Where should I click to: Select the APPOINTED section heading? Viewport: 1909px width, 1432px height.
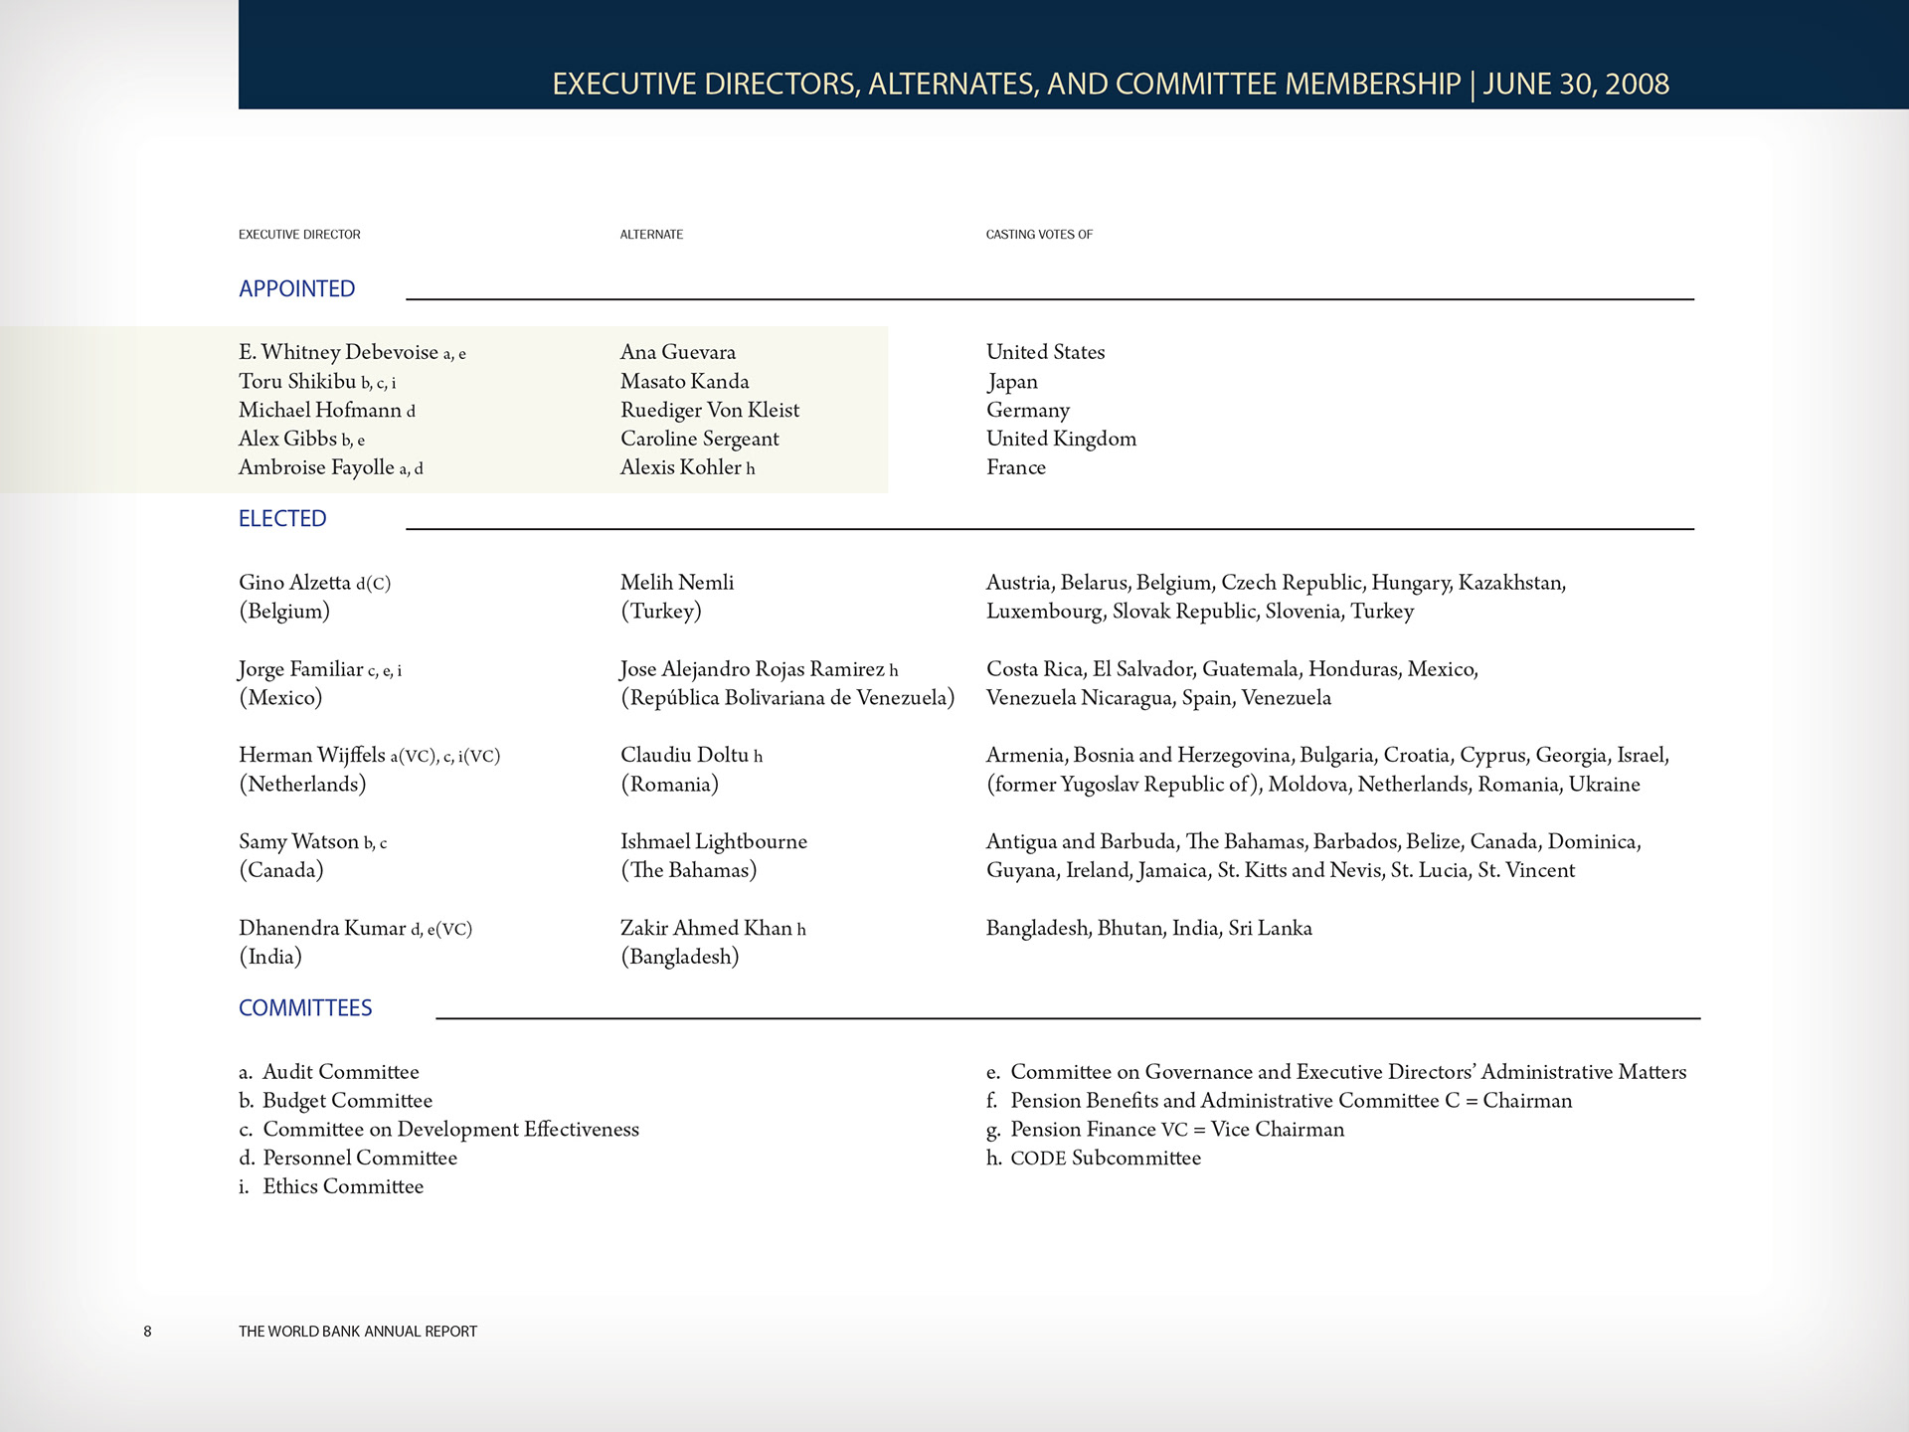[295, 288]
